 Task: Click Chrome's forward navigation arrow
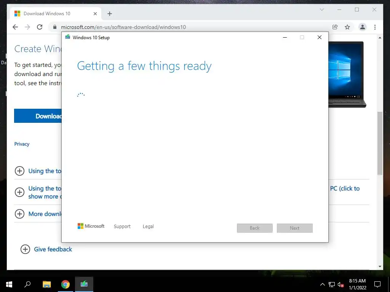tap(27, 27)
